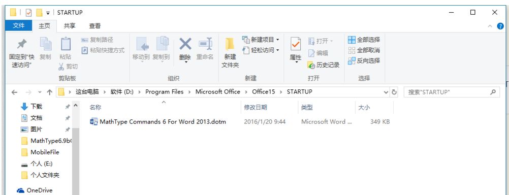Click Microsoft Office breadcrumb

coord(218,92)
